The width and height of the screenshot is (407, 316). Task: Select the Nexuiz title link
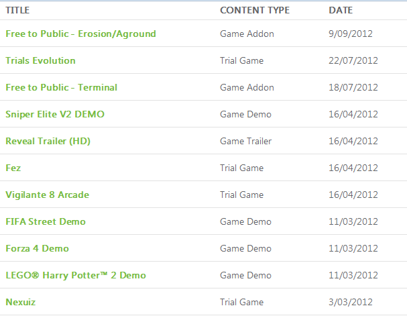pyautogui.click(x=21, y=302)
